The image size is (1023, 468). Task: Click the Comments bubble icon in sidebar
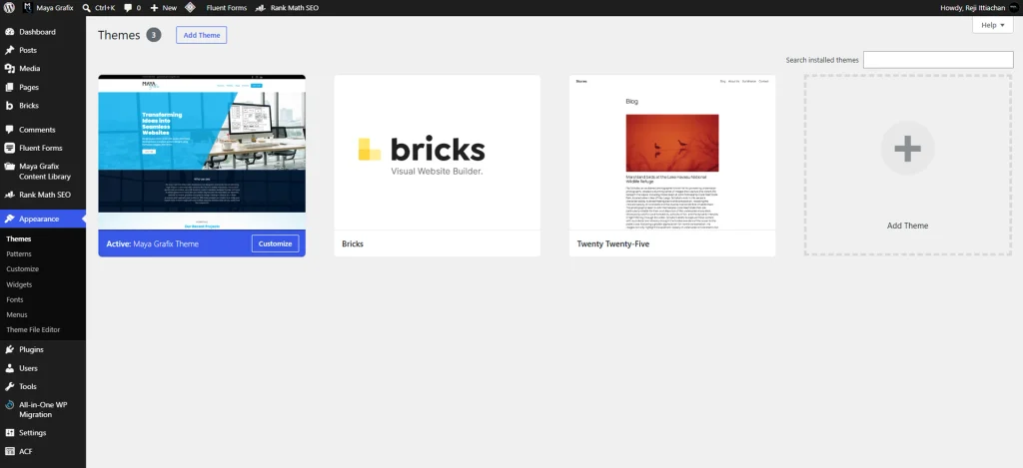[10, 130]
